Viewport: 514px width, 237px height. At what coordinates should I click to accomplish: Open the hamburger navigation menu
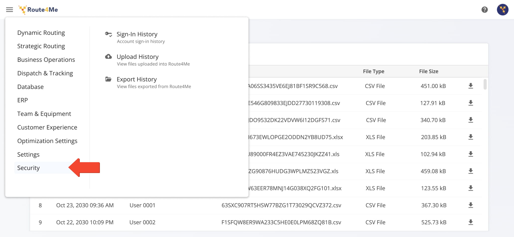click(x=10, y=10)
